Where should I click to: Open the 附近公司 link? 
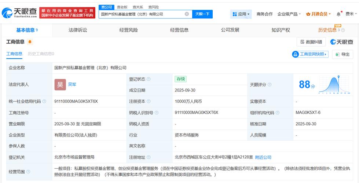[263, 157]
